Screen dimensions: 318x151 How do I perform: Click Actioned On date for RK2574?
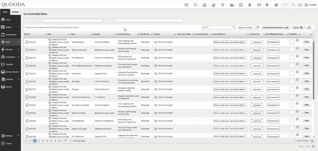point(257,50)
